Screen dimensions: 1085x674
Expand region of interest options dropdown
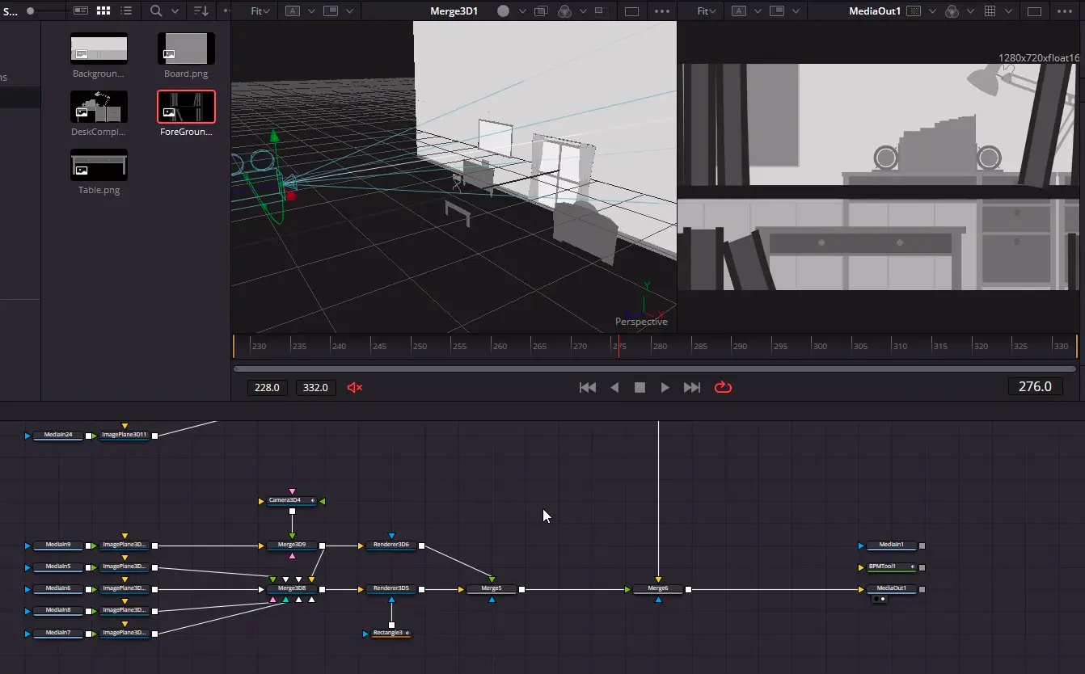931,11
